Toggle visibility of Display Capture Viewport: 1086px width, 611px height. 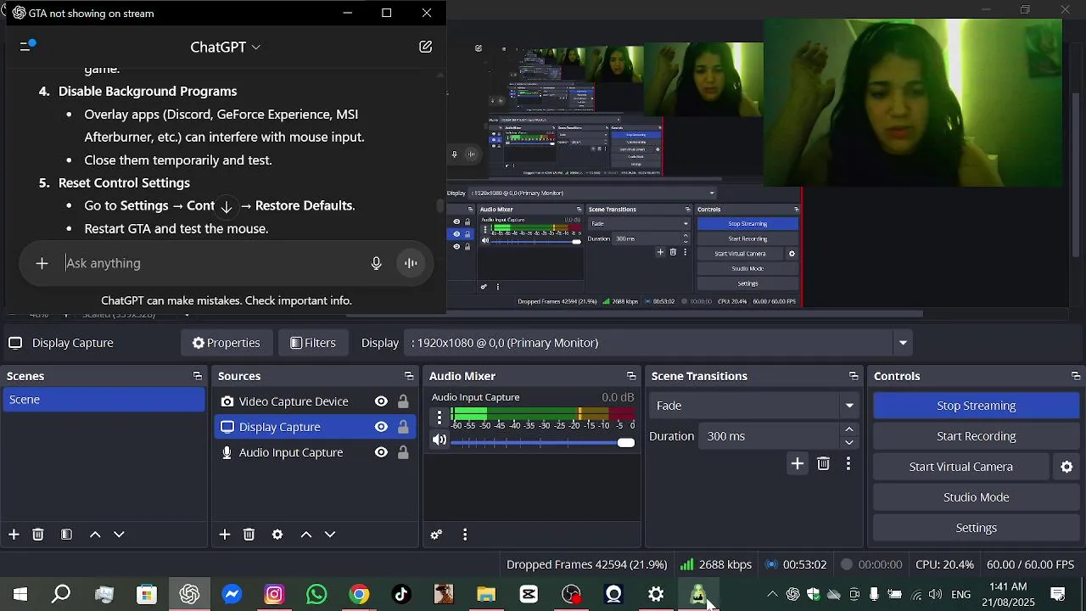[381, 427]
